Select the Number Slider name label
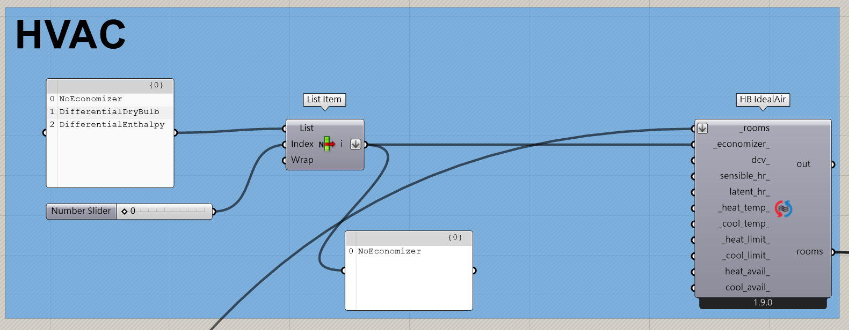The width and height of the screenshot is (849, 330). 81,211
